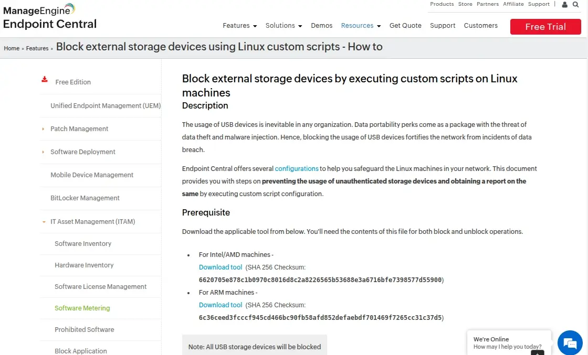Go to Support in main navigation
The image size is (588, 355).
pos(443,26)
